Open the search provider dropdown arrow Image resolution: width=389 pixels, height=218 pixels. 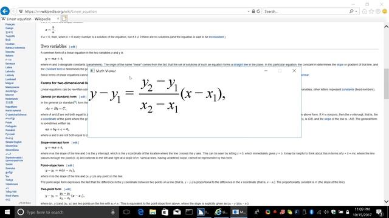coord(356,12)
